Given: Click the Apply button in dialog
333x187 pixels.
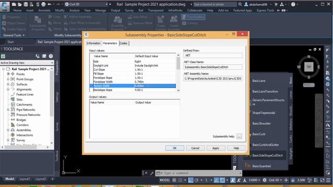Looking at the screenshot, I should 215,148.
